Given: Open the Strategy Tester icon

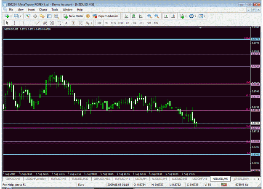Looking at the screenshot, I should [x=56, y=16].
